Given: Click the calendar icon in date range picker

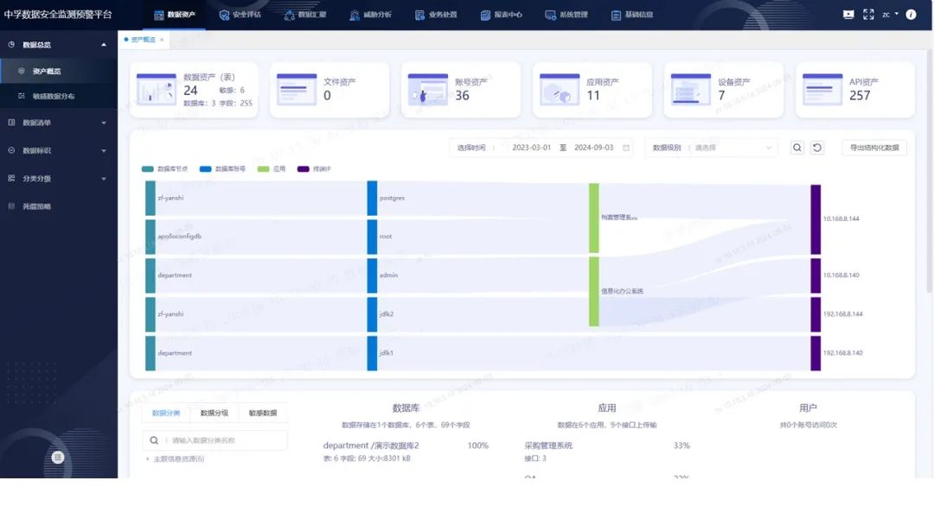Looking at the screenshot, I should (626, 148).
